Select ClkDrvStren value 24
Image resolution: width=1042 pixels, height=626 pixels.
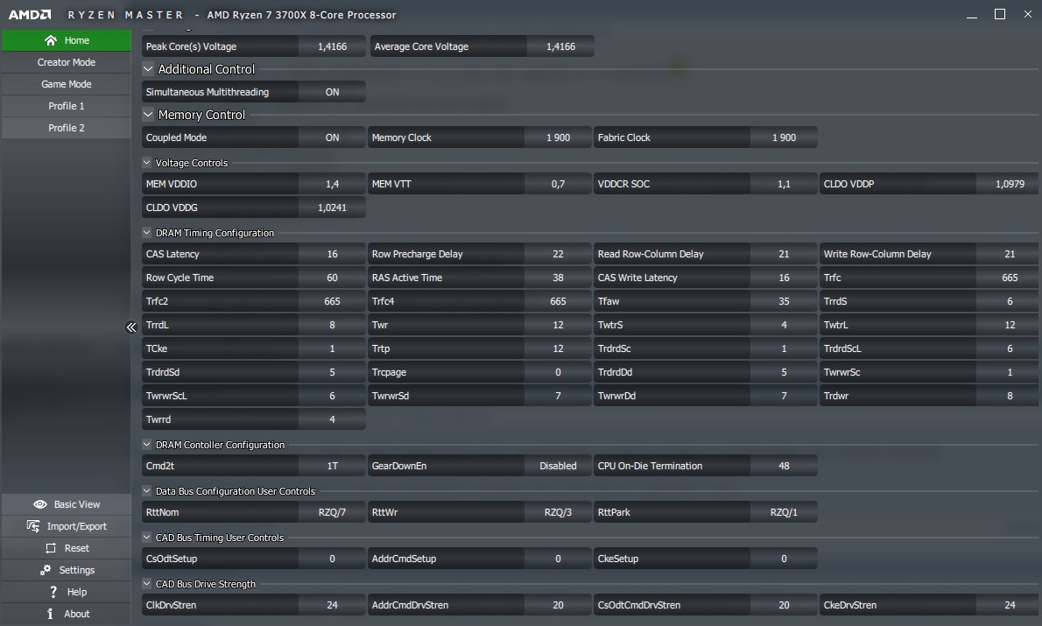(332, 605)
